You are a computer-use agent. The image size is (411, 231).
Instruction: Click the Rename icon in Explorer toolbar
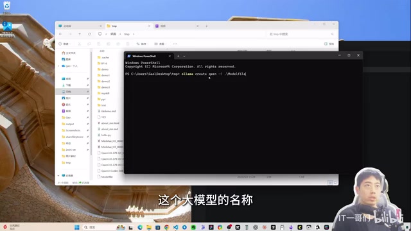pos(109,44)
